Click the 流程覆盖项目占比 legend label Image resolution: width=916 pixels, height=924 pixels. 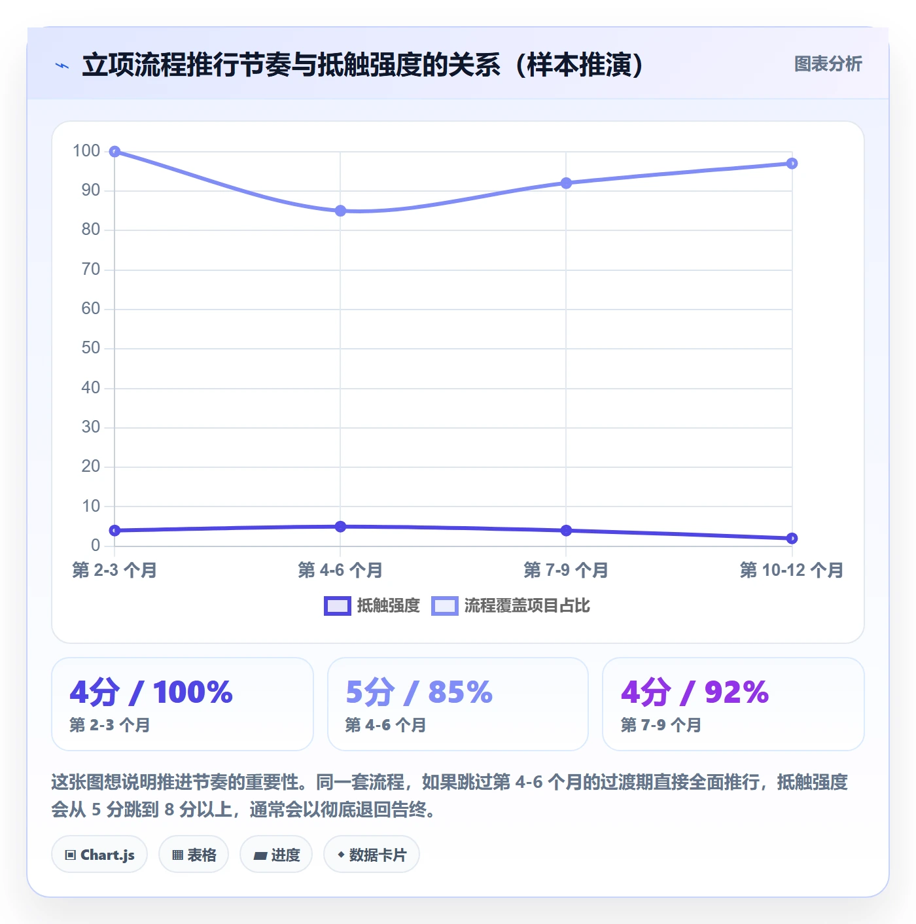(x=527, y=606)
